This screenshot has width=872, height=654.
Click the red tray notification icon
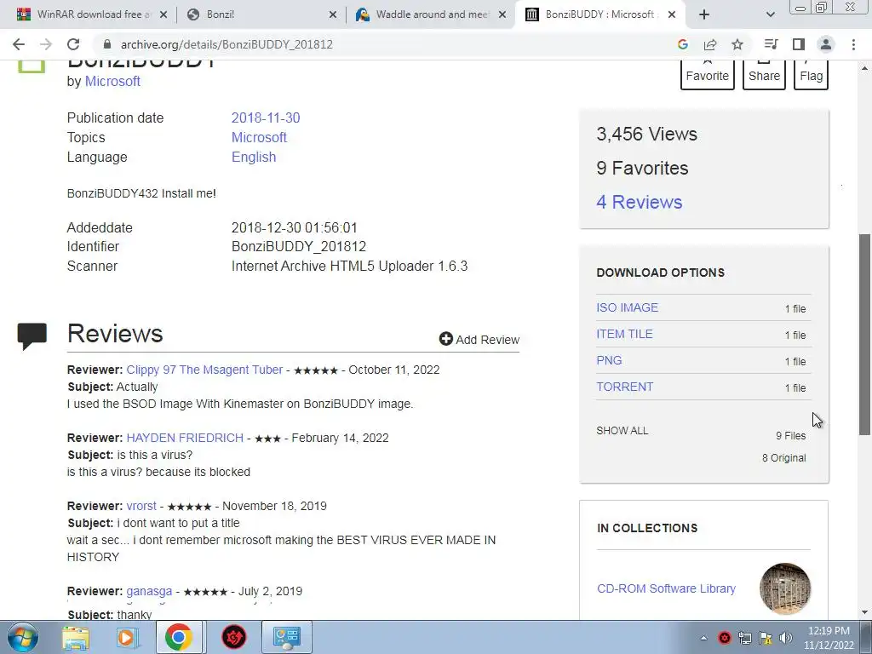coord(725,638)
